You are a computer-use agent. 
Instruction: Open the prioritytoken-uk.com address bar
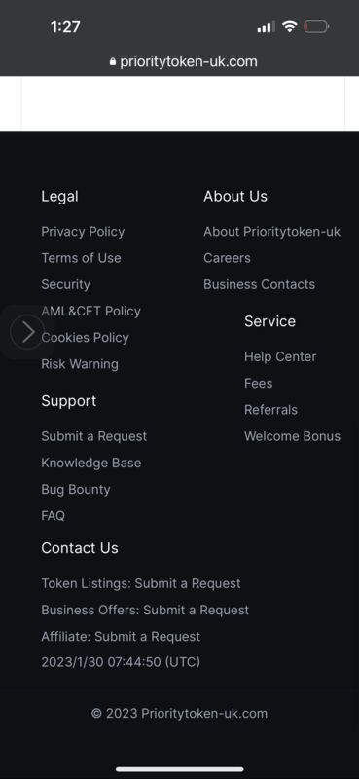[x=183, y=62]
